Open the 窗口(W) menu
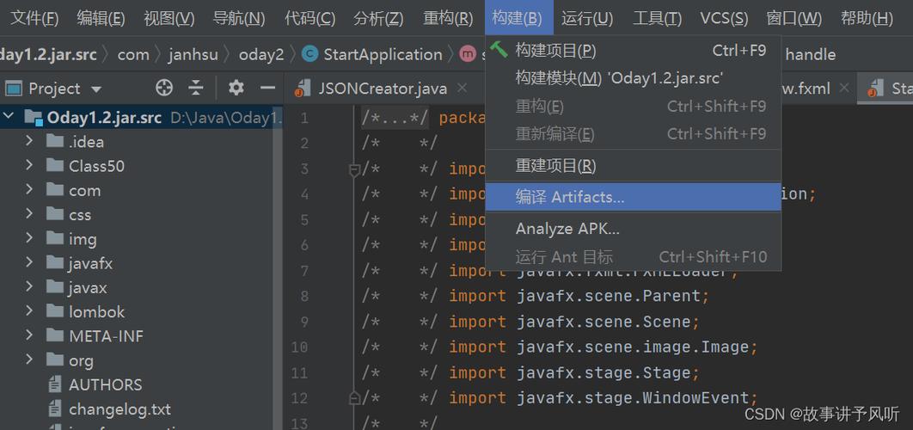 tap(794, 18)
